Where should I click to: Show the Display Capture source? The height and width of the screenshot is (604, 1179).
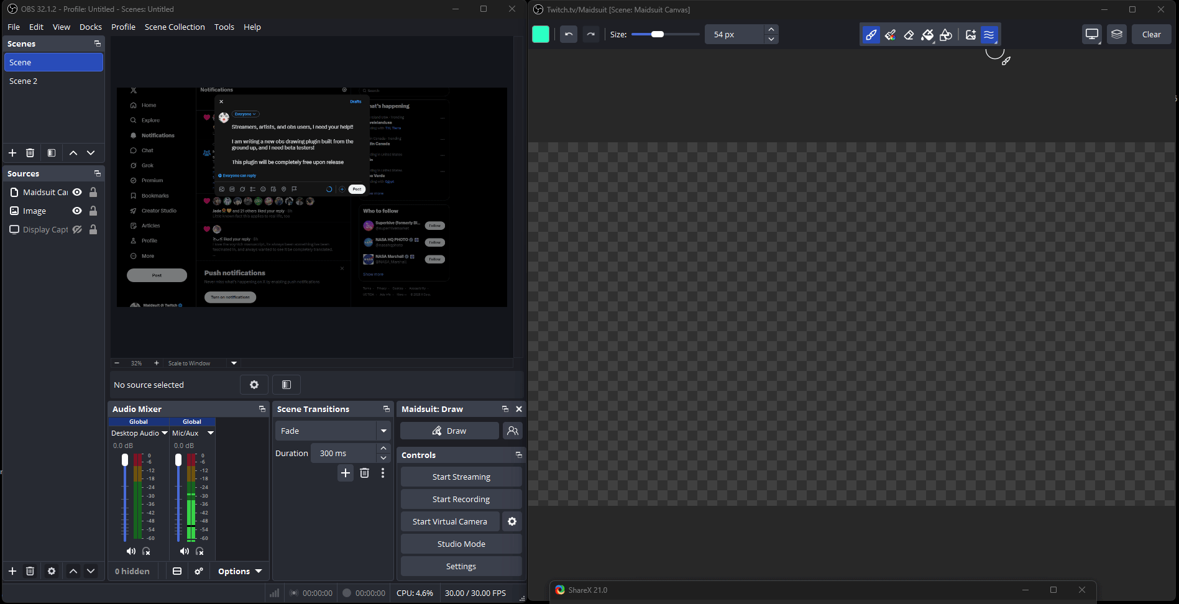coord(77,229)
